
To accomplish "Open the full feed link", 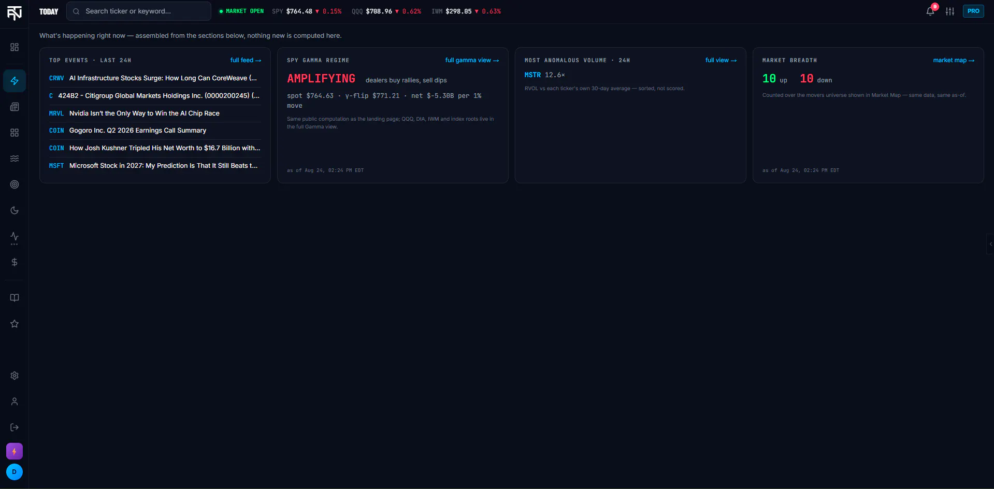I will (246, 60).
